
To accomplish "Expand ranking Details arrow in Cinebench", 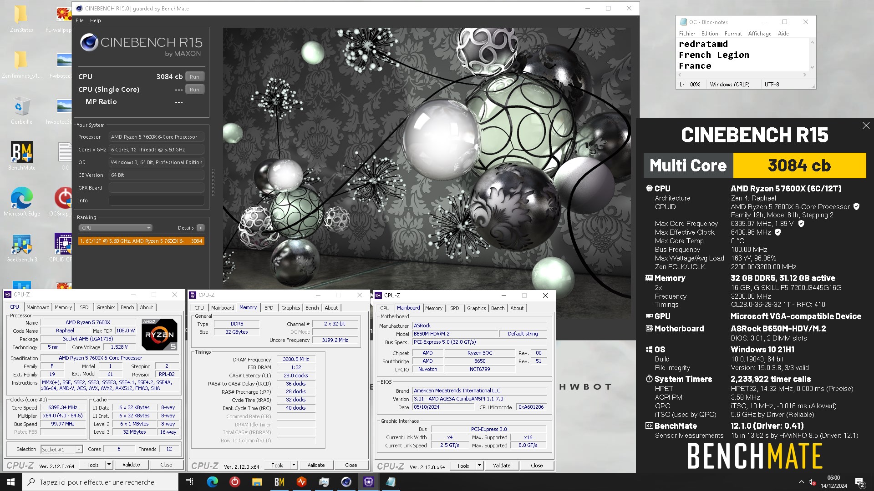I will click(x=201, y=228).
